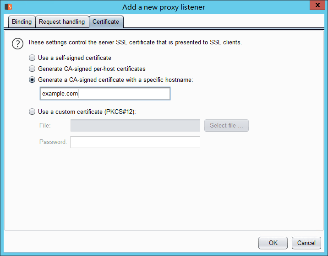Switch to the Binding tab
Image resolution: width=328 pixels, height=256 pixels.
(x=22, y=22)
